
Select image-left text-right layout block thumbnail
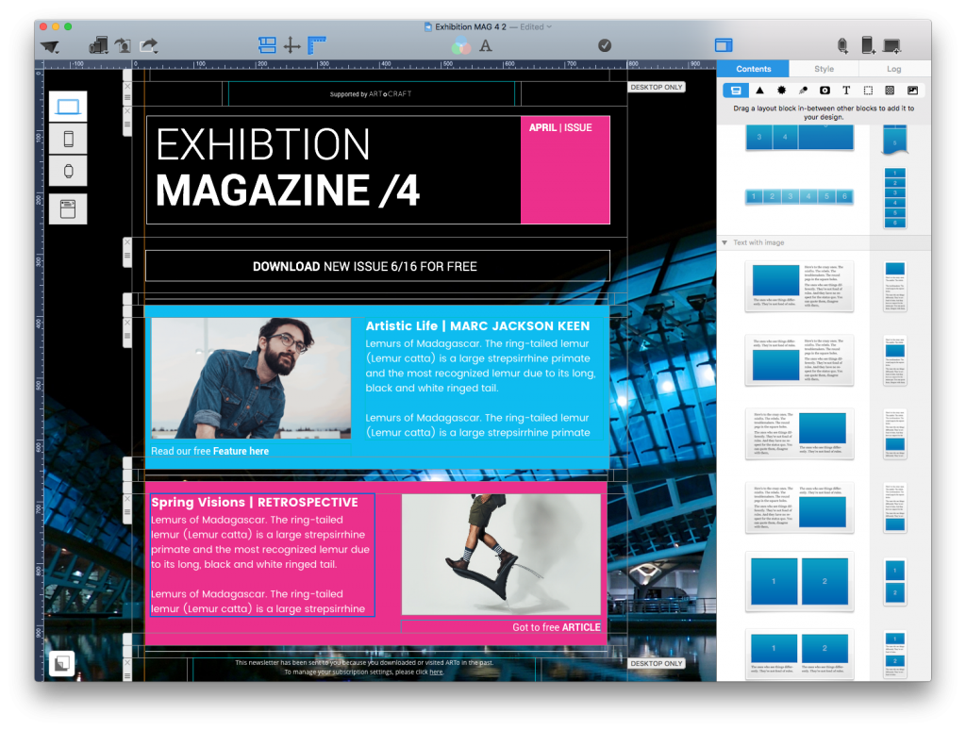[x=799, y=287]
